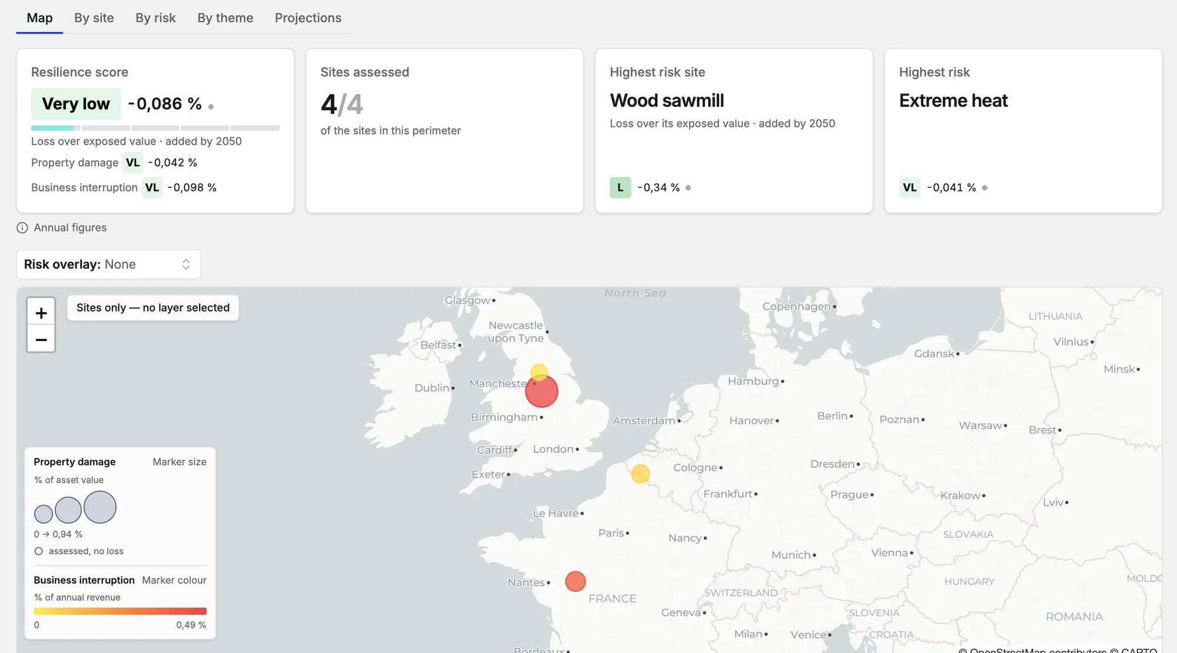Click the large red marker near Manchester
Image resolution: width=1177 pixels, height=653 pixels.
click(x=541, y=391)
